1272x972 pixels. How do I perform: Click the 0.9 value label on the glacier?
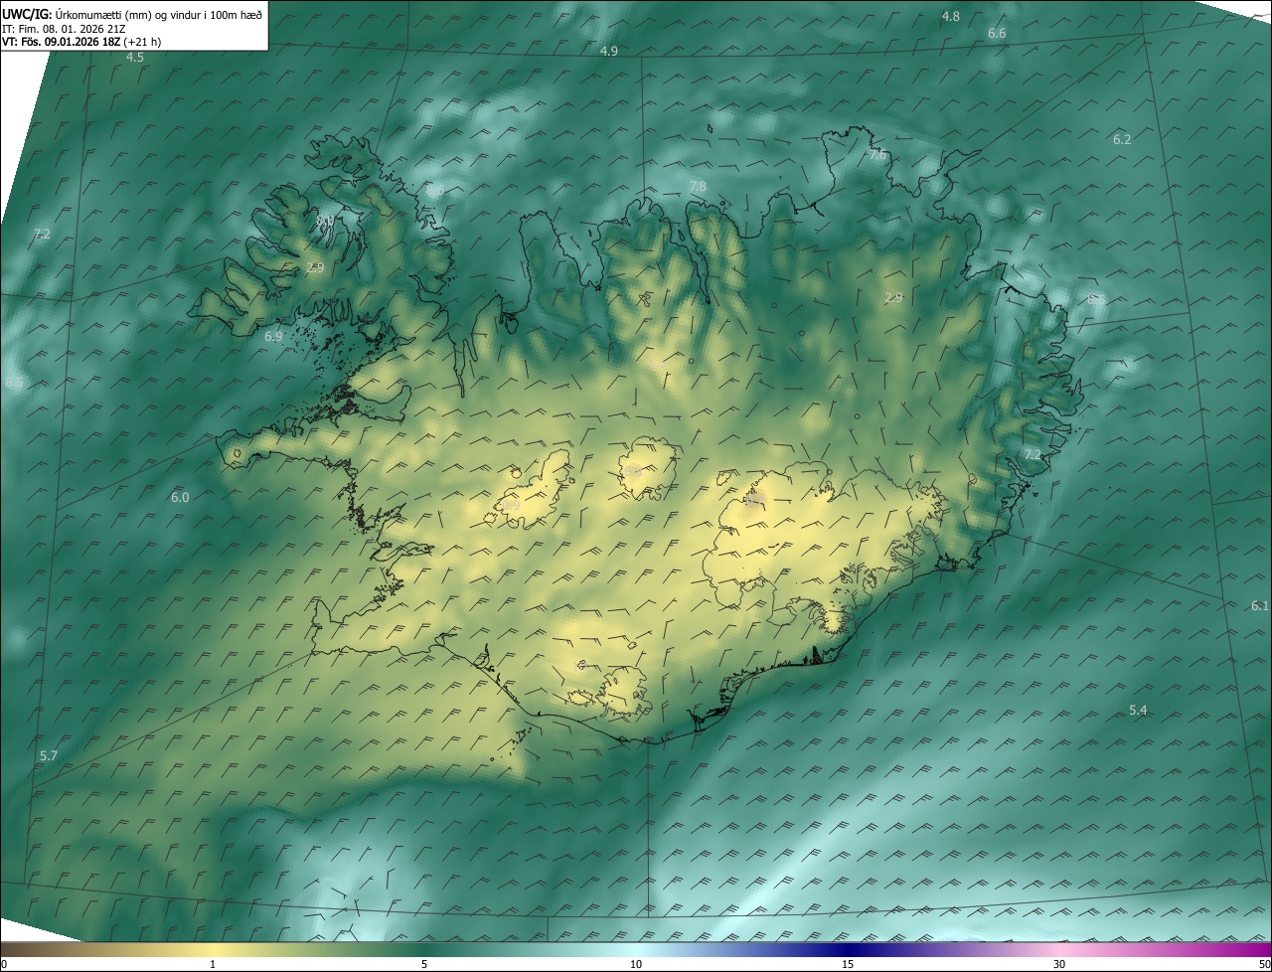(x=510, y=506)
